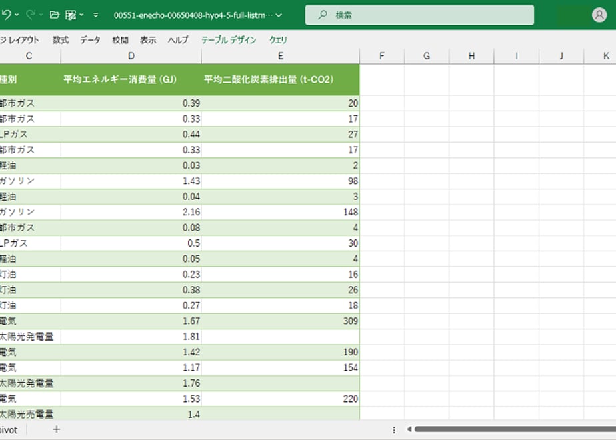616x440 pixels.
Task: Select the cell with value 0.39
Action: coord(131,103)
